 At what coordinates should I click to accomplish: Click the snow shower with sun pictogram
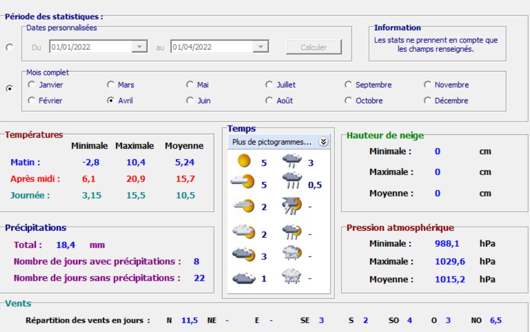coord(292,254)
